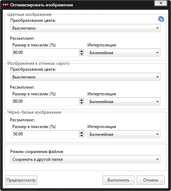Viewport: 171px width, 191px height.
Task: Click the Отмена button
Action: click(x=151, y=180)
